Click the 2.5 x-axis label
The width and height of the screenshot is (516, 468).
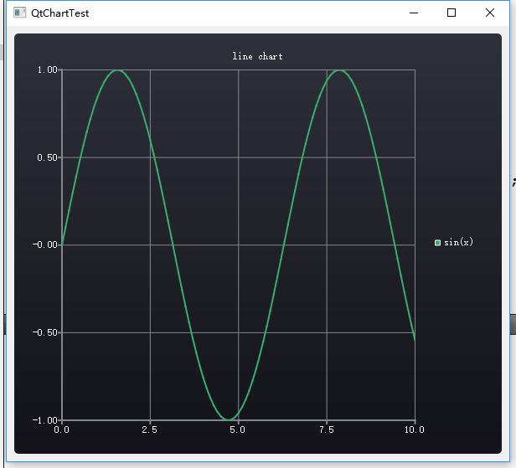(x=150, y=429)
